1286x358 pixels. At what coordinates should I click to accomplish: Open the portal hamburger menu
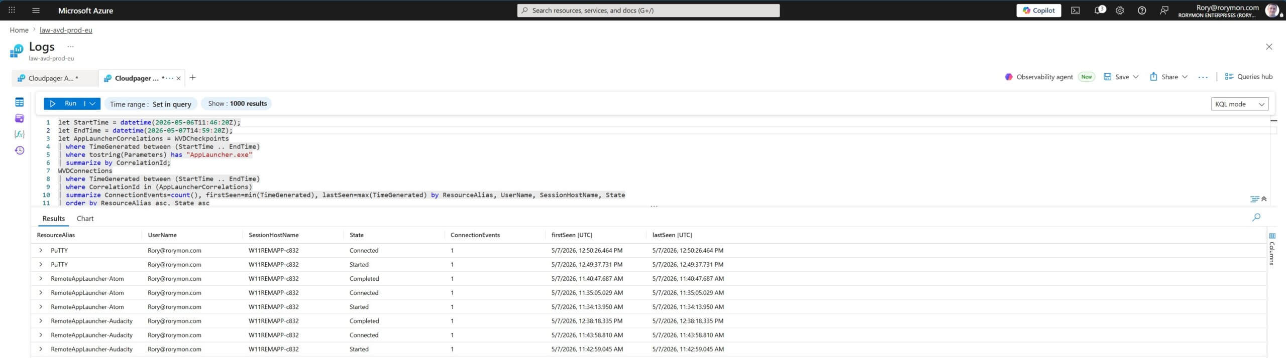point(36,10)
